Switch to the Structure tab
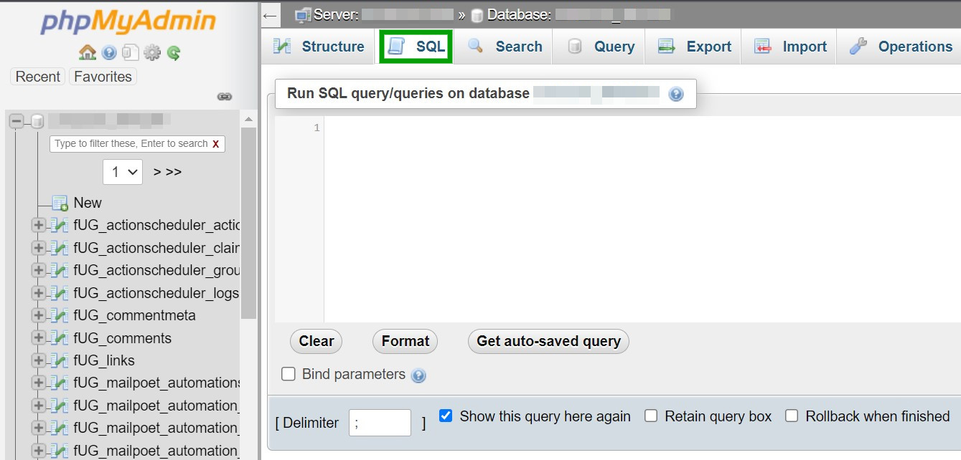The image size is (961, 460). click(319, 47)
